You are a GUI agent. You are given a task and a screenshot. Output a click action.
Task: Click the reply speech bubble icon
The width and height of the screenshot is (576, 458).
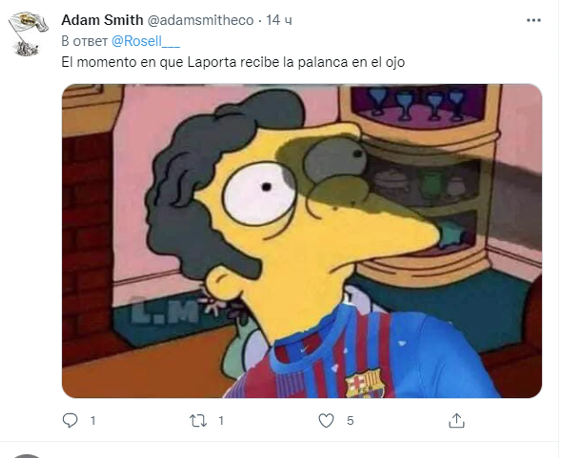click(x=70, y=421)
